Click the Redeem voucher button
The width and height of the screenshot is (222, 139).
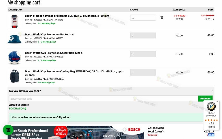coord(205,98)
